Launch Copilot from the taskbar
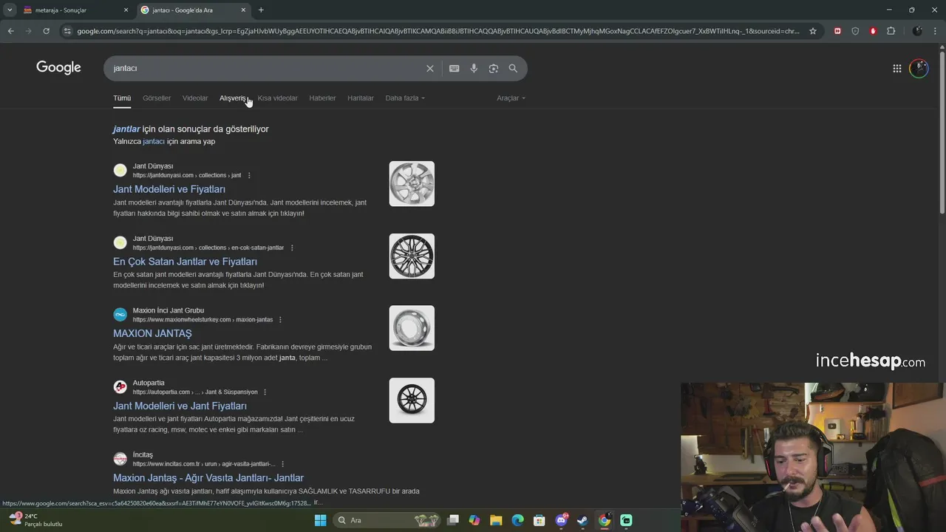Image resolution: width=946 pixels, height=532 pixels. tap(474, 520)
